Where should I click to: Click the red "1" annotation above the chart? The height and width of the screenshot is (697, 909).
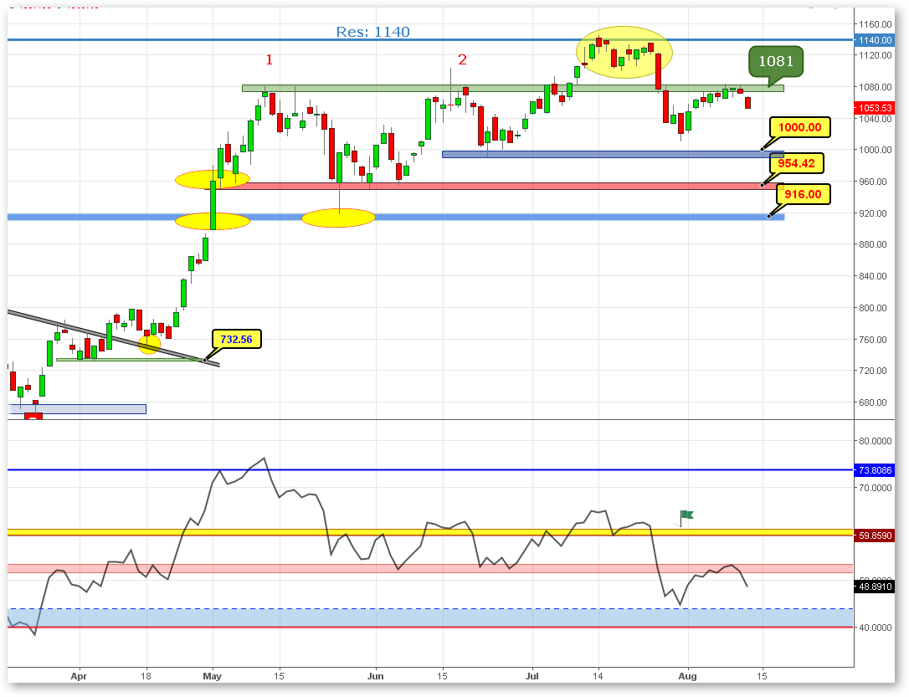coord(269,59)
